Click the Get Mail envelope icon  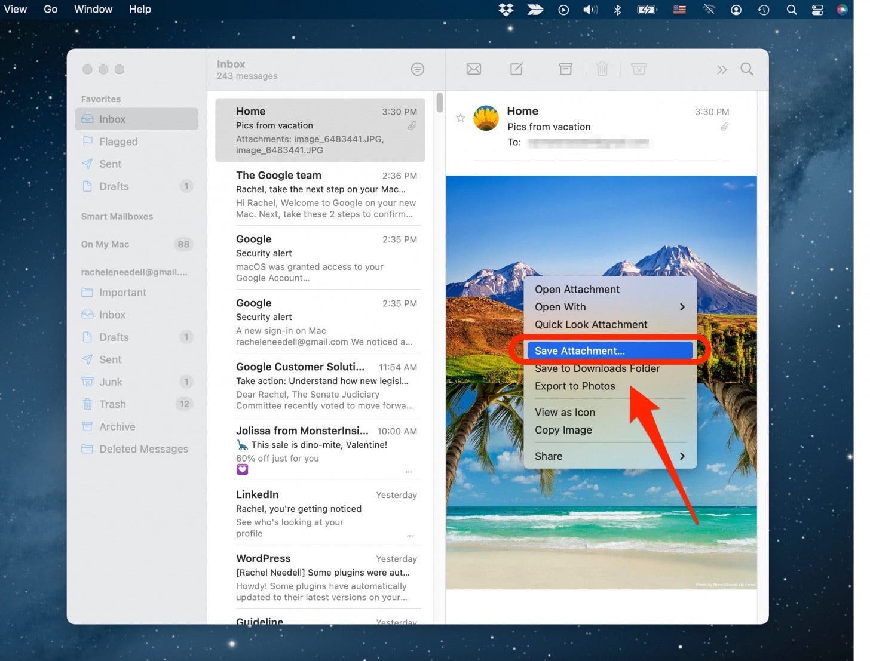pyautogui.click(x=473, y=69)
